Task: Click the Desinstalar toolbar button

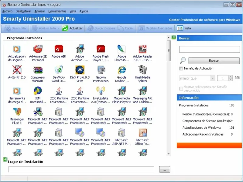Action: tap(15, 28)
